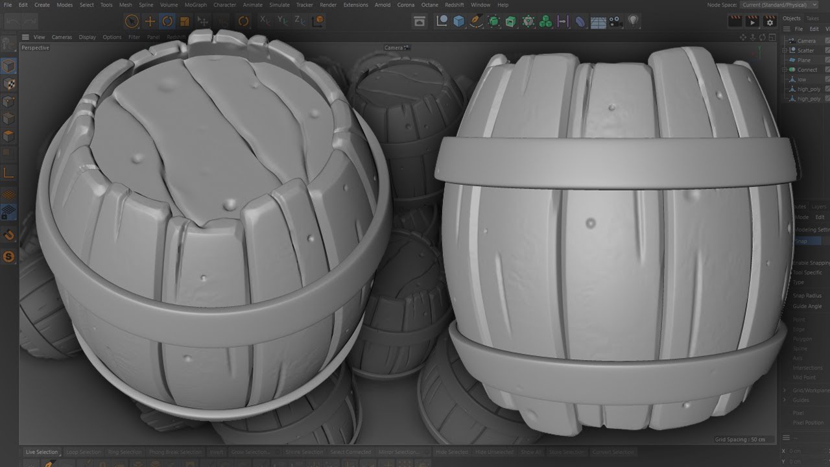Image resolution: width=830 pixels, height=467 pixels.
Task: Toggle Y axis lock
Action: coord(283,21)
